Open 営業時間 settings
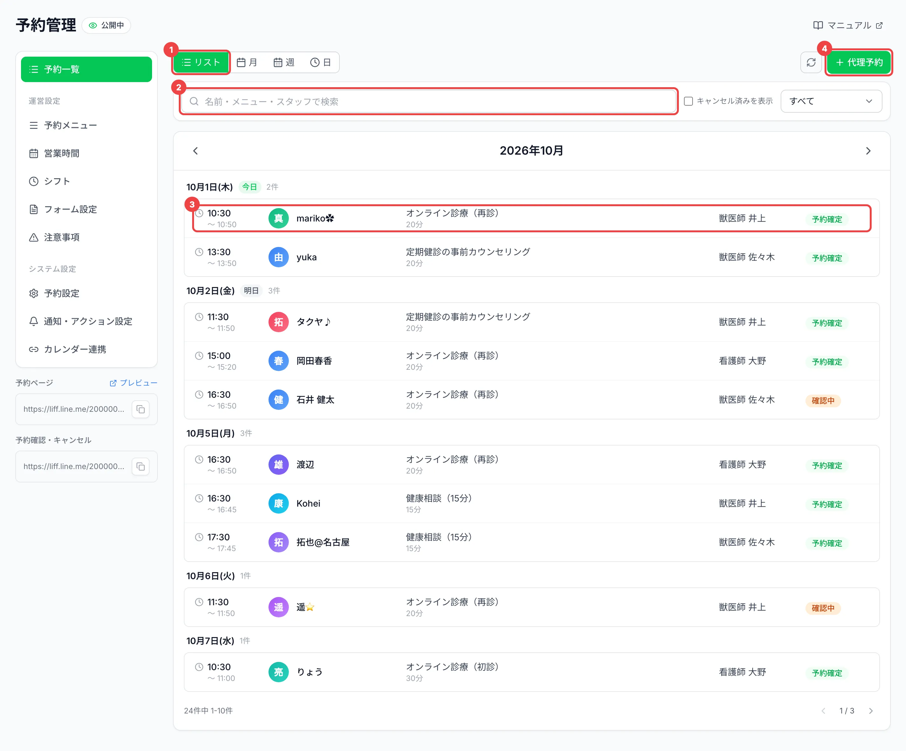 (86, 154)
